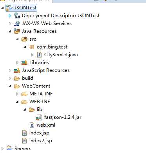Select the 'WEB-INF' label

[x=40, y=102]
